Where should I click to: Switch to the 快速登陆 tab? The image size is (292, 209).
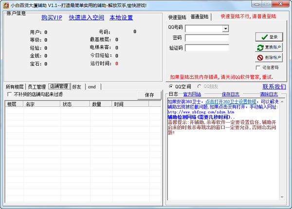coord(177,17)
